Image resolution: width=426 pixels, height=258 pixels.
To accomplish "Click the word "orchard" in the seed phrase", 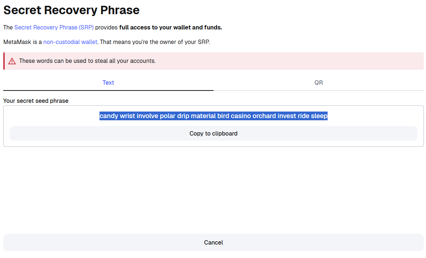I will tap(264, 116).
